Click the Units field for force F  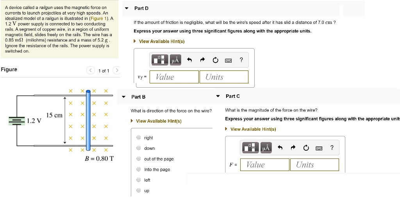[314, 165]
